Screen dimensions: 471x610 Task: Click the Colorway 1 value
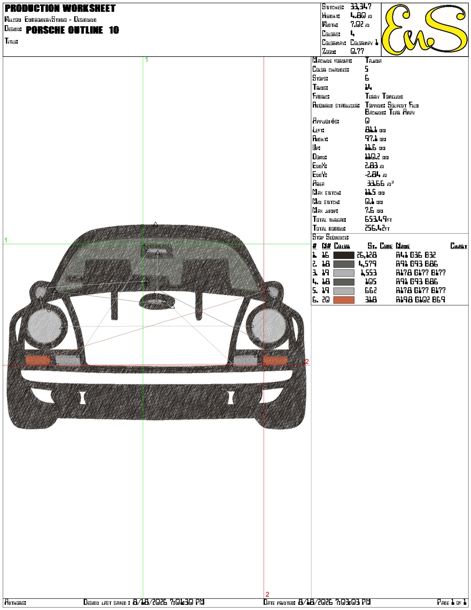coord(364,43)
